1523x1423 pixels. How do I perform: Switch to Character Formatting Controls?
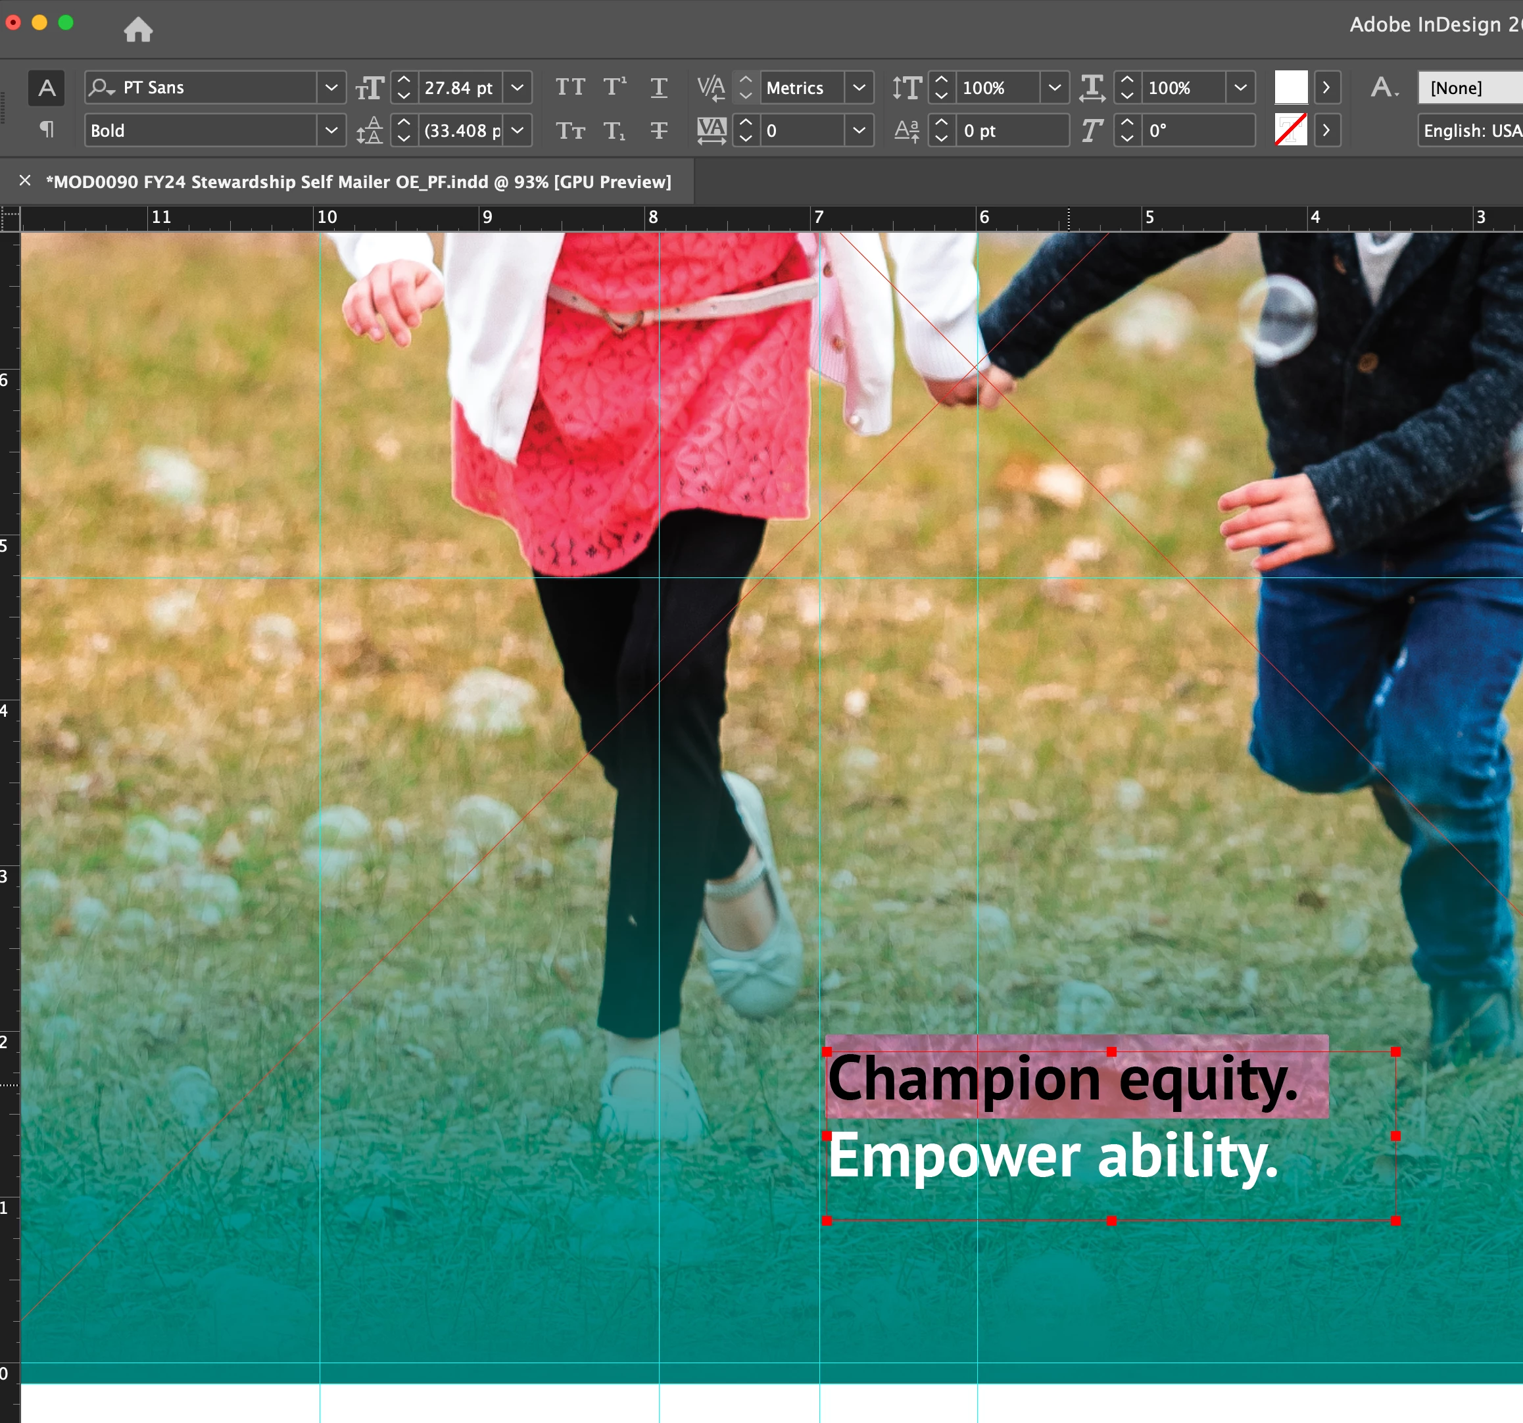[47, 88]
